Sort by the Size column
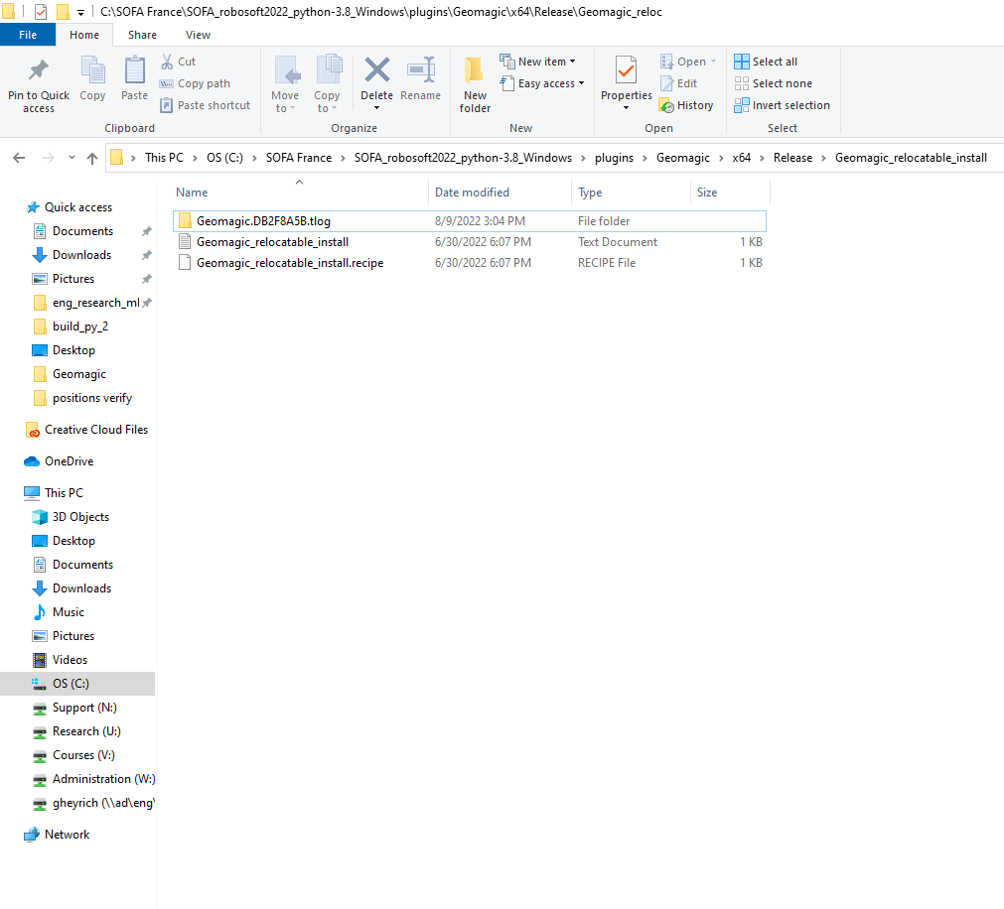The height and width of the screenshot is (909, 1004). 730,192
